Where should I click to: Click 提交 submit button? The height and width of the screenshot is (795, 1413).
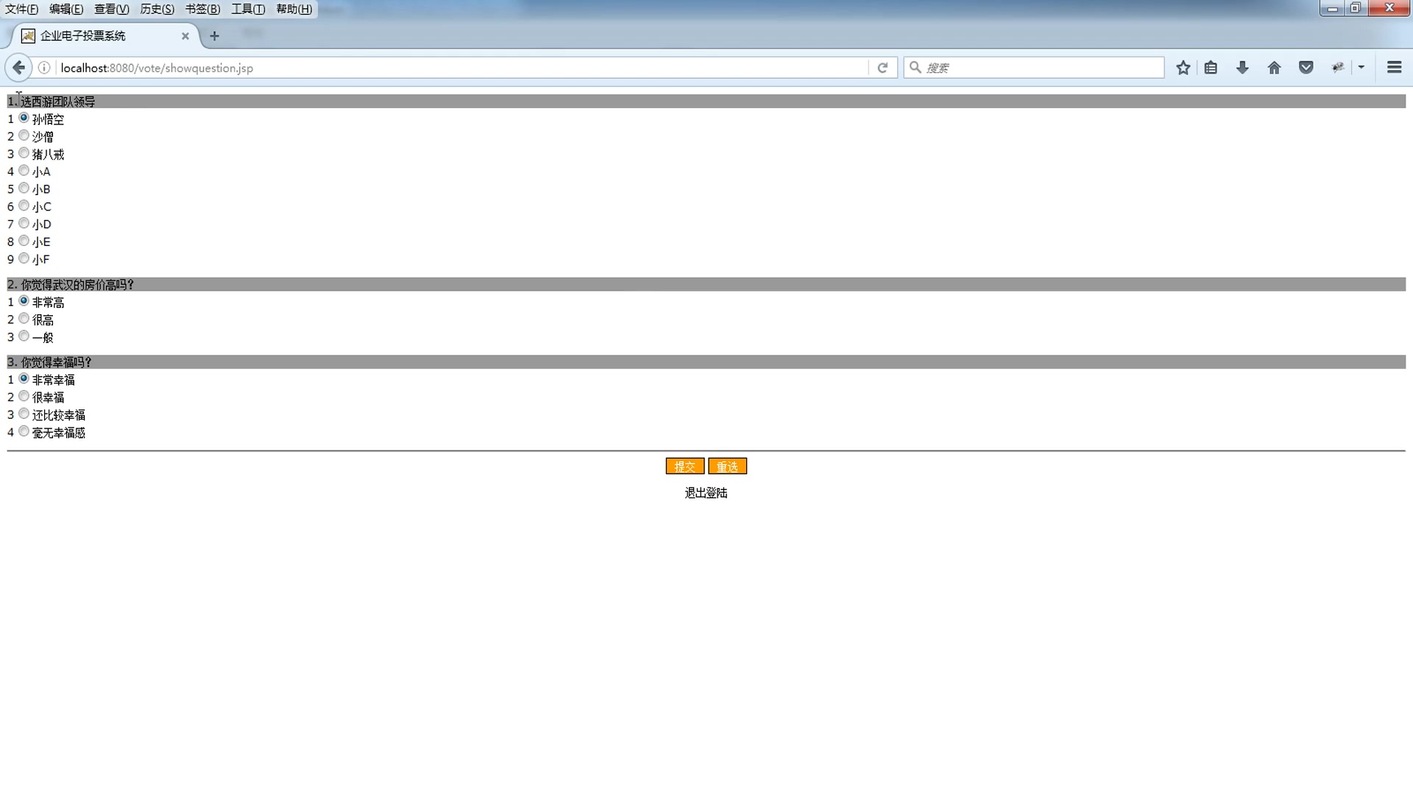[685, 466]
